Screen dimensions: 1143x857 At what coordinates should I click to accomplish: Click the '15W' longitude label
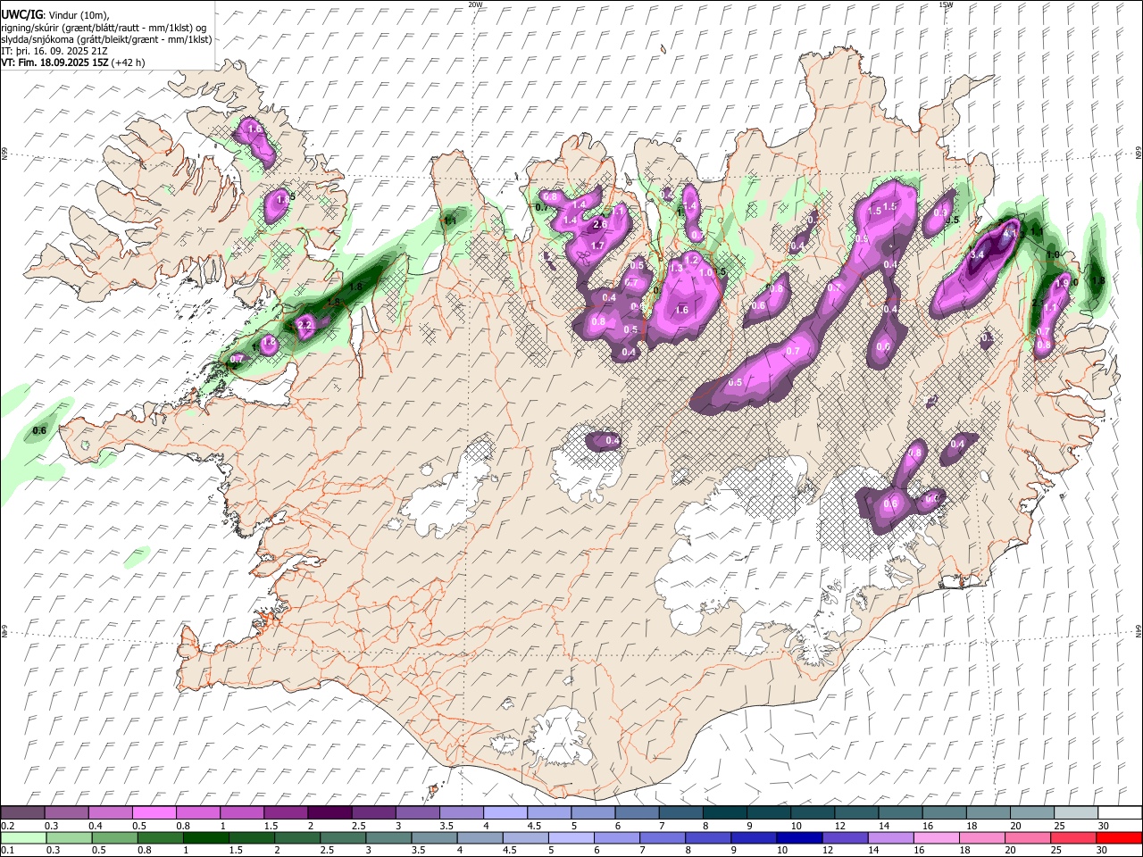click(946, 4)
